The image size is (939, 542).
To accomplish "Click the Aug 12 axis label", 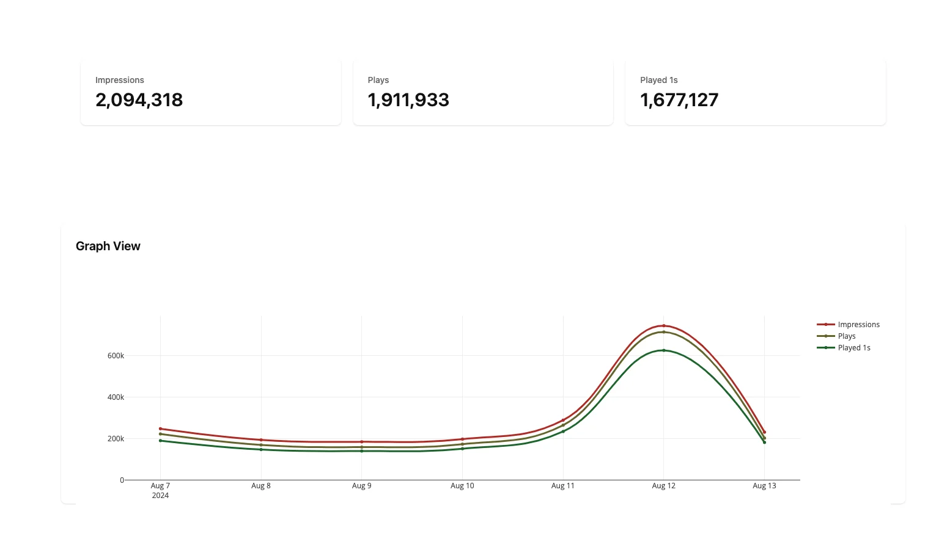I will coord(664,486).
